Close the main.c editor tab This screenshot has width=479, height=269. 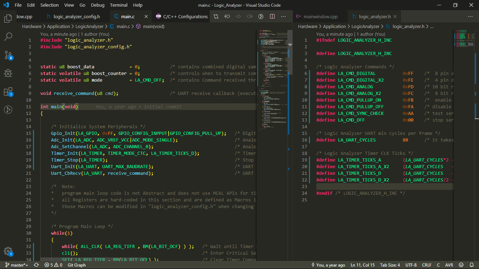click(146, 16)
